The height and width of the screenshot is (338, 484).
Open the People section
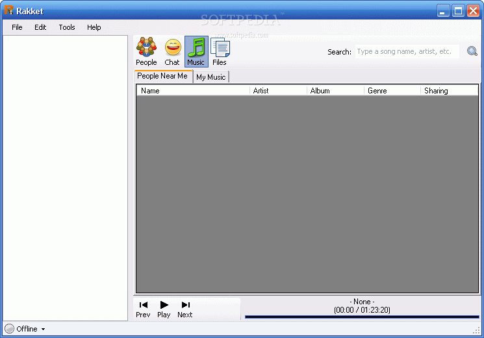click(146, 51)
